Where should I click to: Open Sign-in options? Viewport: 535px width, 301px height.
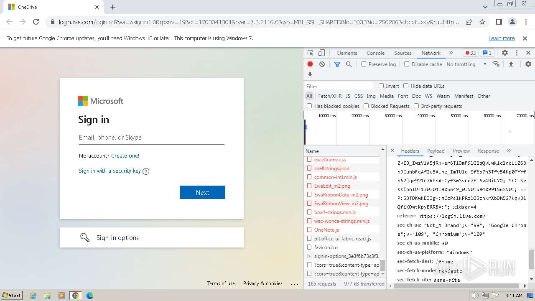(x=152, y=237)
